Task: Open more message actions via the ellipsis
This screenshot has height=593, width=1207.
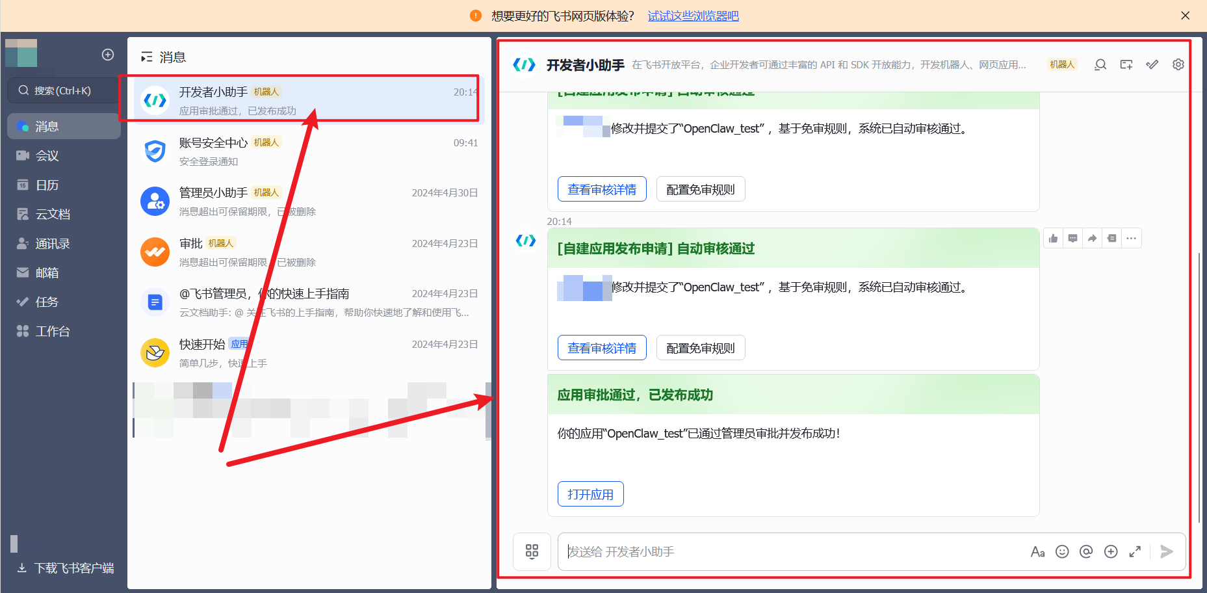Action: 1131,238
